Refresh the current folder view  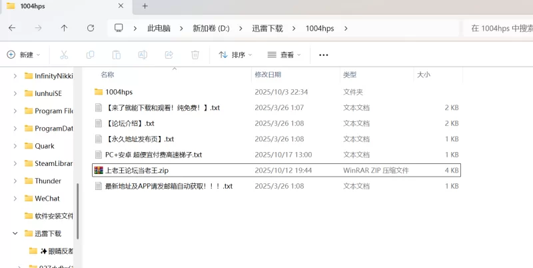[x=91, y=28]
